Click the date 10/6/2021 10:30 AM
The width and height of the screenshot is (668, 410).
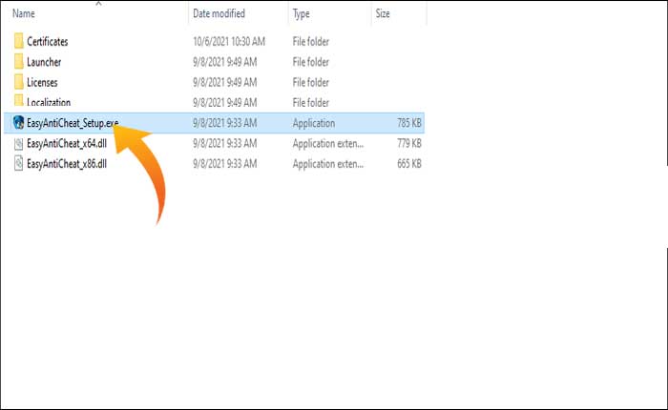tap(229, 42)
